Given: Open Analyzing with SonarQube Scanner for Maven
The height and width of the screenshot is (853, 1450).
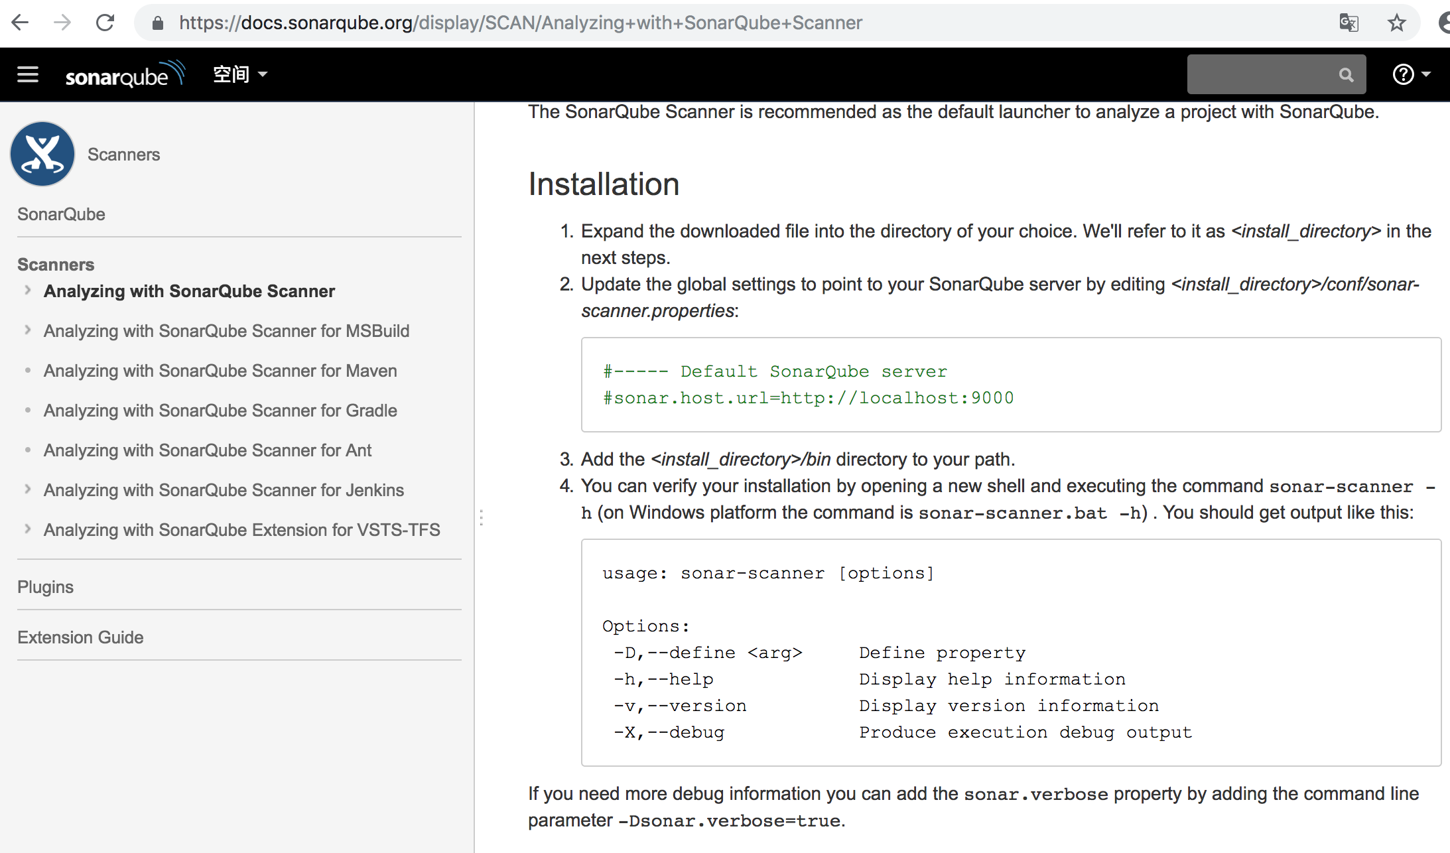Looking at the screenshot, I should [220, 371].
